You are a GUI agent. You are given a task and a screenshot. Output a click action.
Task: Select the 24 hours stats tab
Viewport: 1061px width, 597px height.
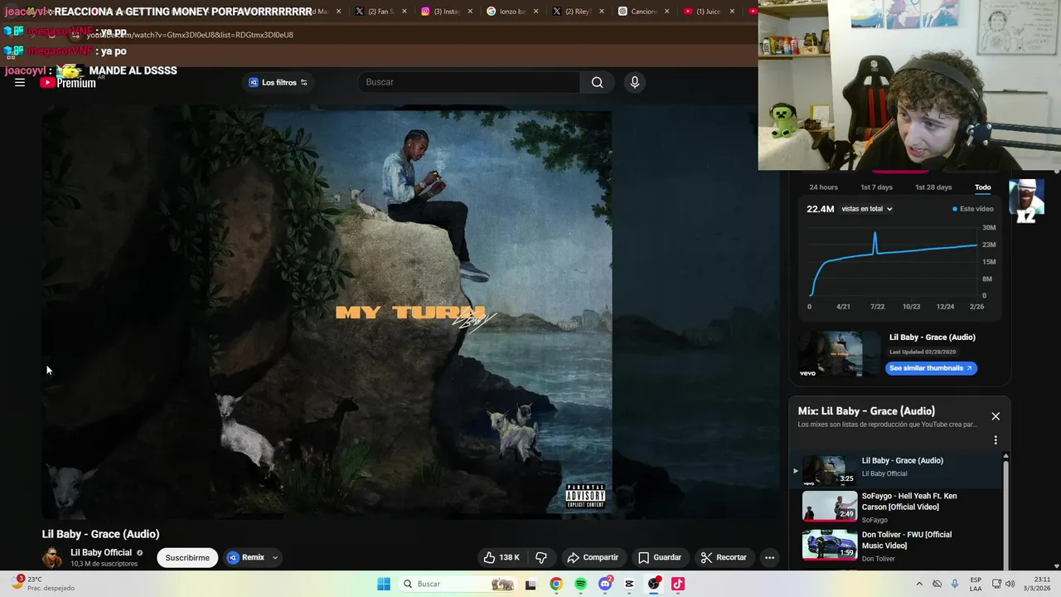click(823, 187)
